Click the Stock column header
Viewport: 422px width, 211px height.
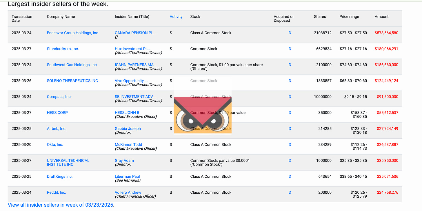(195, 17)
